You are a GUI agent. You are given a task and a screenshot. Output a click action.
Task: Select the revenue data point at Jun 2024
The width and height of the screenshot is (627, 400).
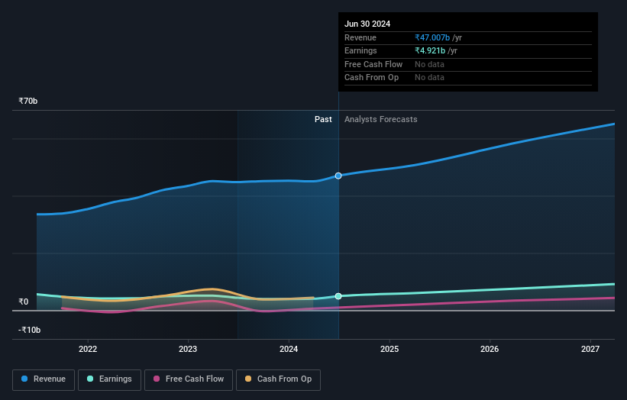(x=338, y=176)
